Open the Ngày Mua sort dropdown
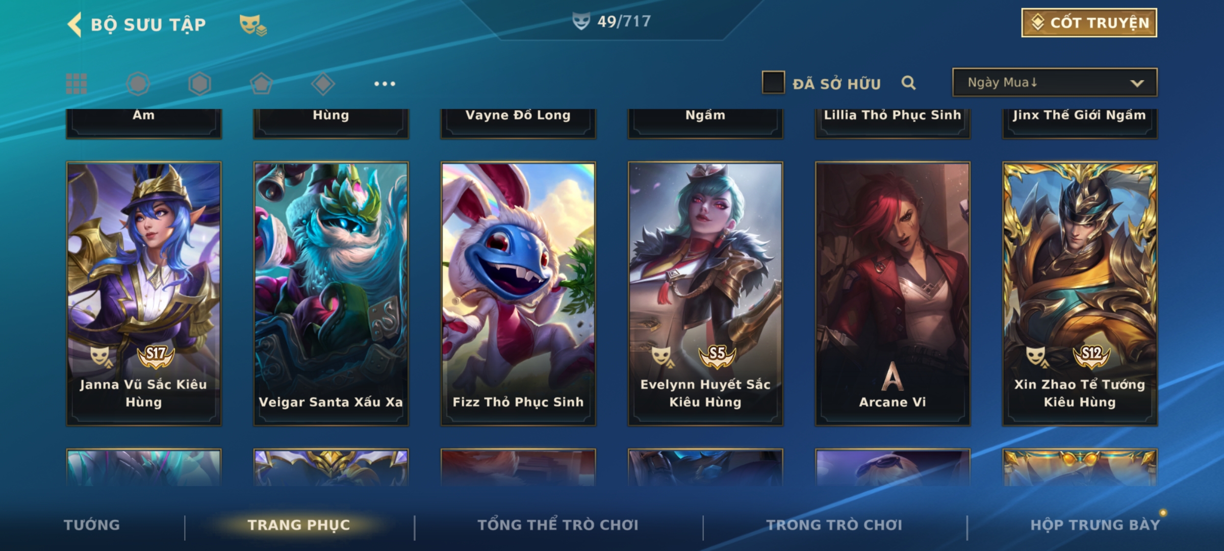 click(1055, 82)
